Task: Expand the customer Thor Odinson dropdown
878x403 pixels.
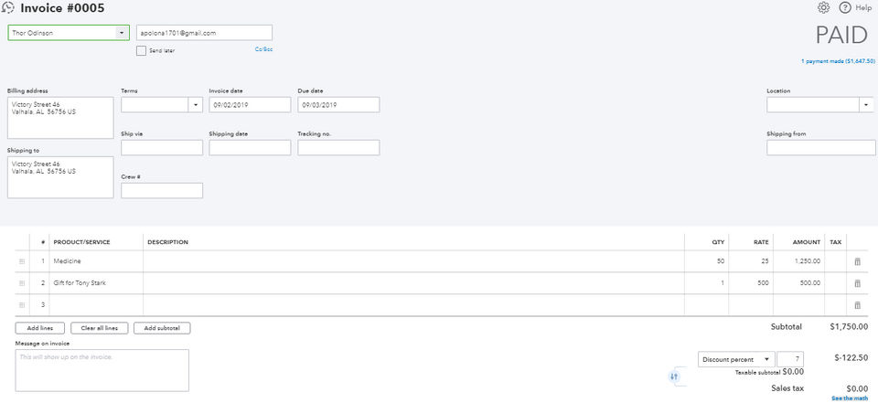Action: (122, 33)
